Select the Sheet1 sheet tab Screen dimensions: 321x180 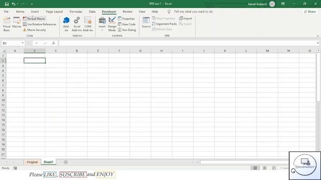pos(48,162)
